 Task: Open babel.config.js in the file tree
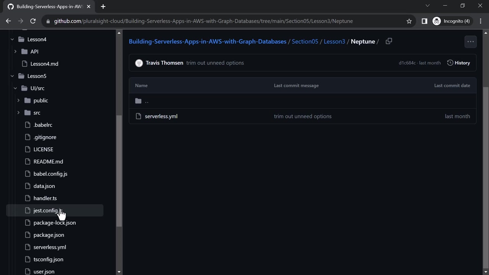[50, 174]
